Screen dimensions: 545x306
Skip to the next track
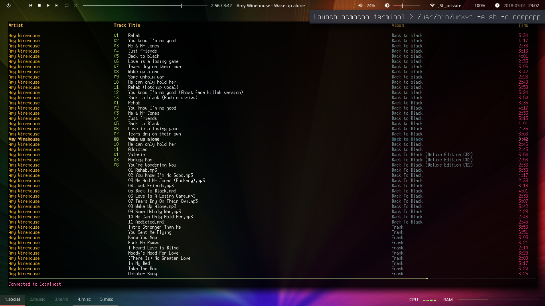pos(57,6)
